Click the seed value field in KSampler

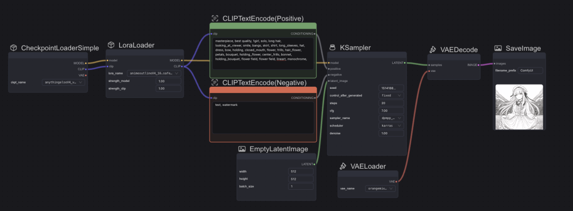pyautogui.click(x=390, y=88)
